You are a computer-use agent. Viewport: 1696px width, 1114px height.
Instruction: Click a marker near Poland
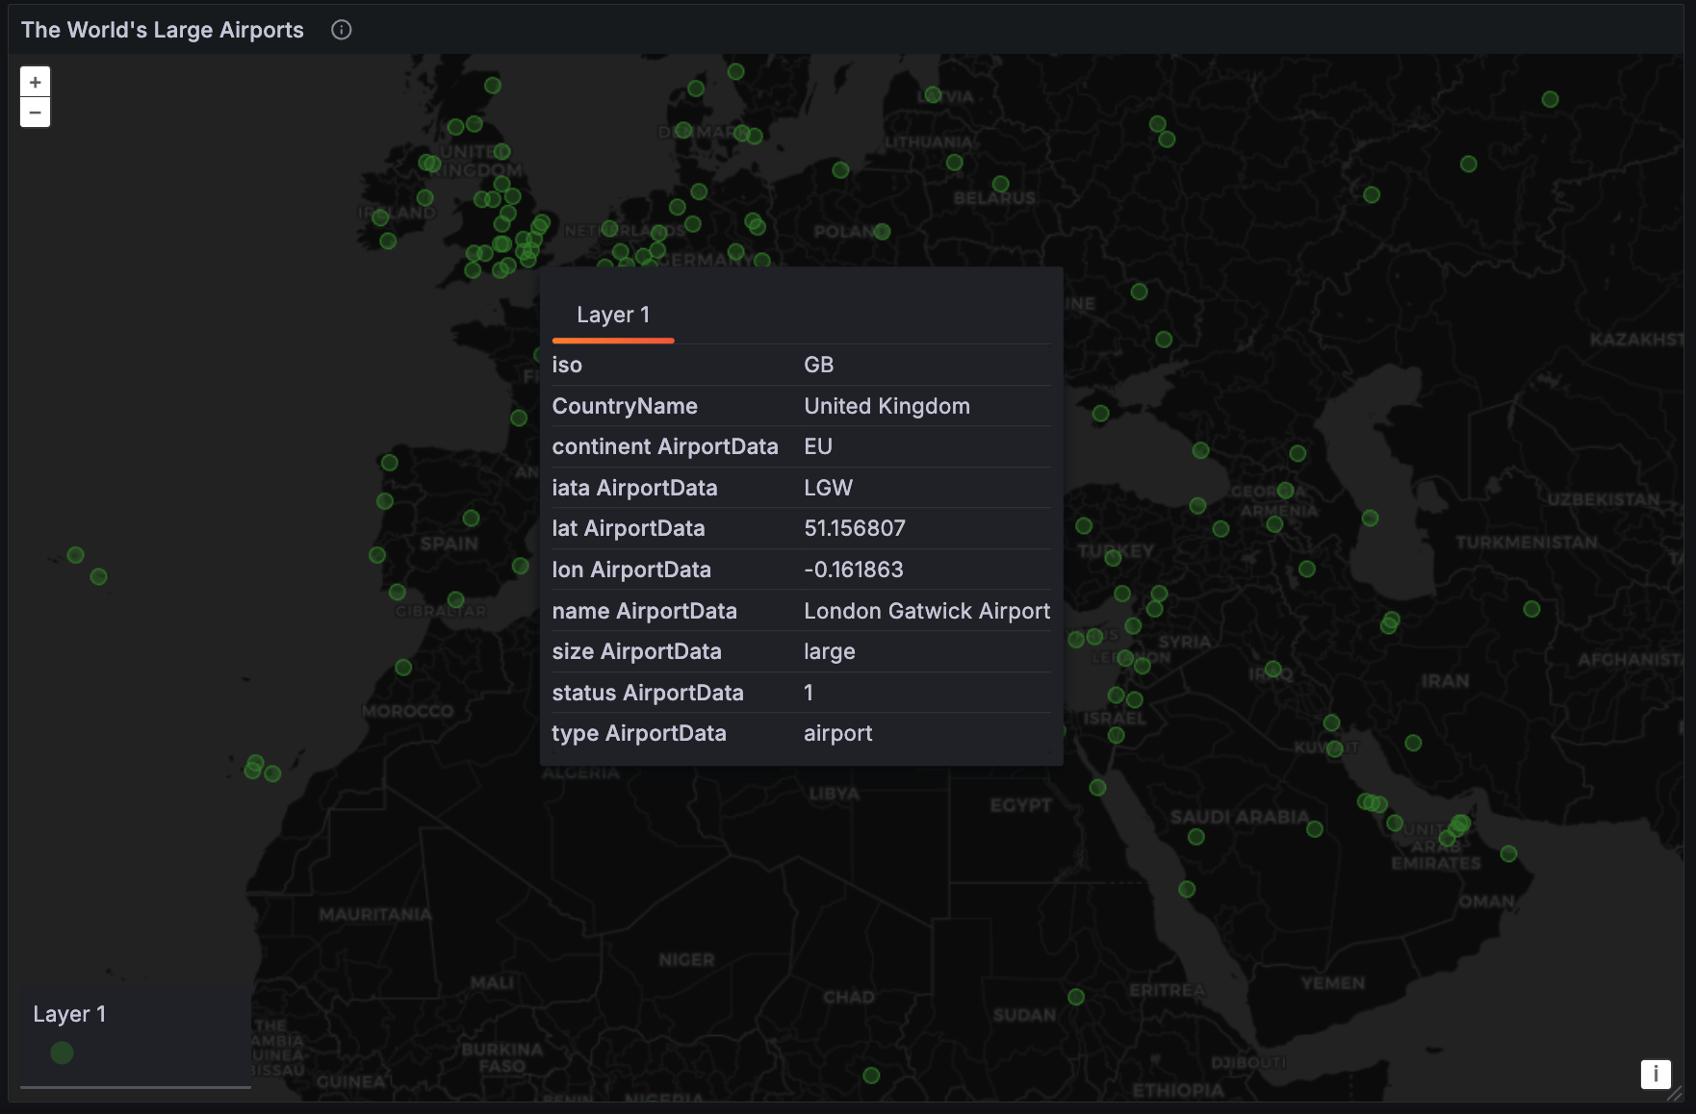881,231
